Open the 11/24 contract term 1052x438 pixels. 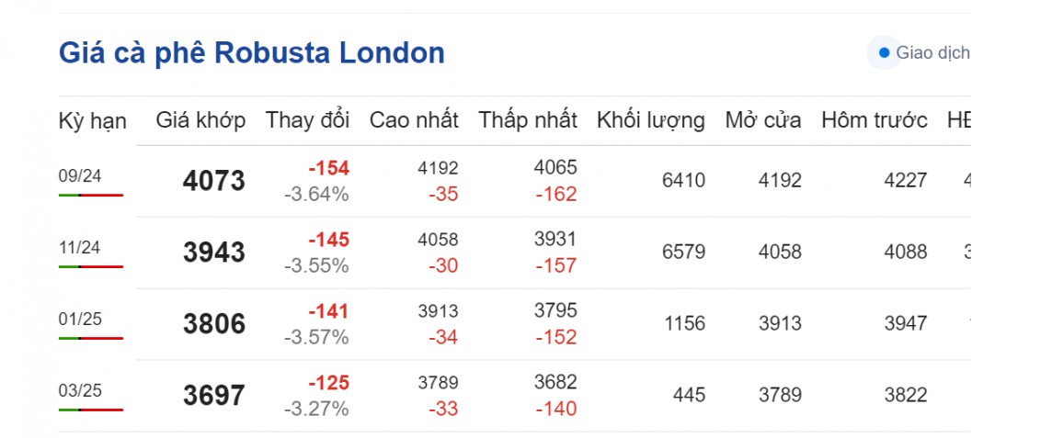(80, 247)
